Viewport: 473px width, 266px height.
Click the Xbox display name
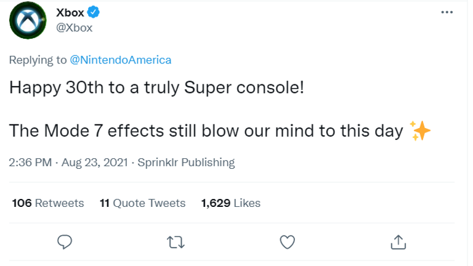click(x=70, y=13)
